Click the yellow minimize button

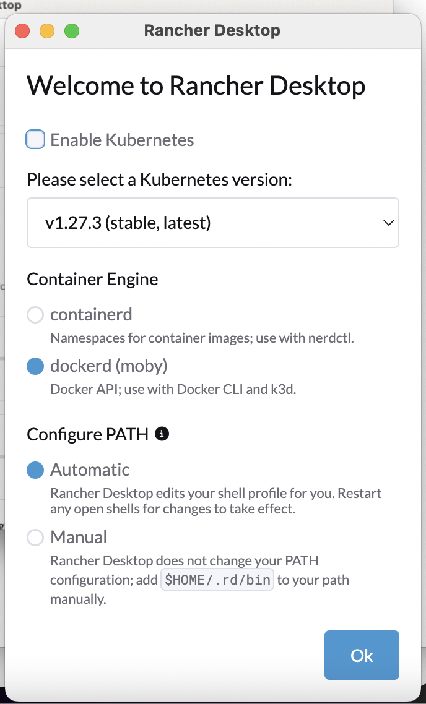[47, 30]
